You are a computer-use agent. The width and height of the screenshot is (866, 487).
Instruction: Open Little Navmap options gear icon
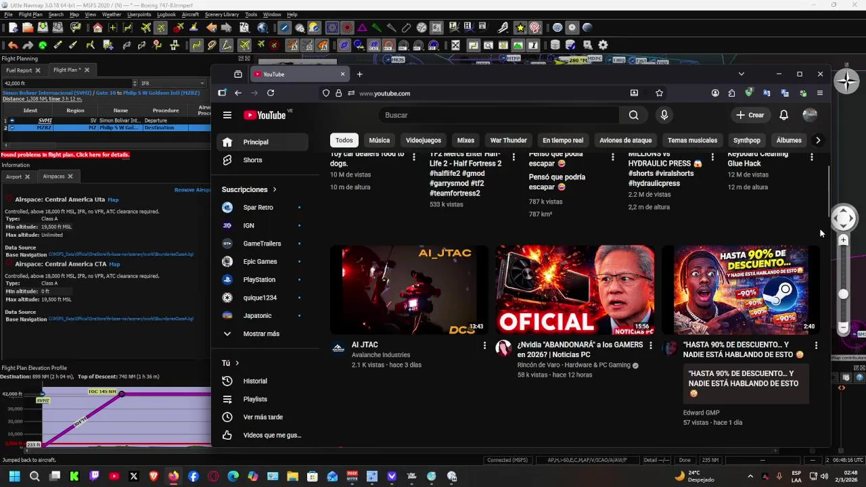(x=603, y=45)
